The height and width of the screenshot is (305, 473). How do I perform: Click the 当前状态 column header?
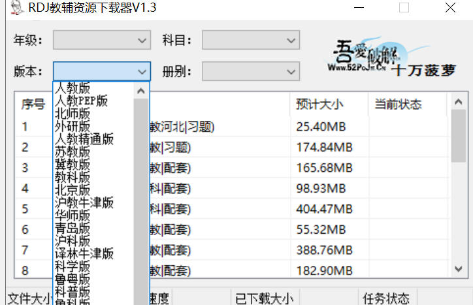click(x=398, y=104)
